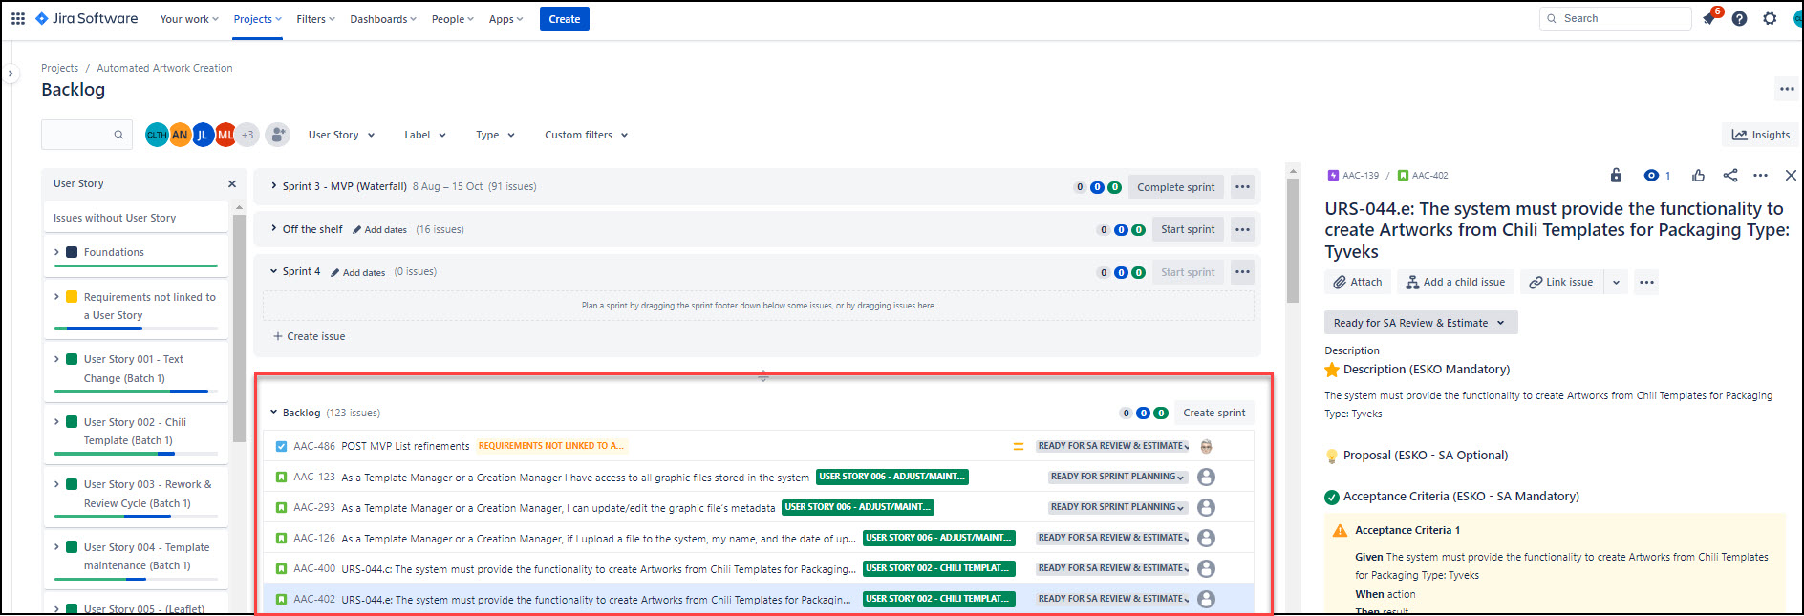Open the app switcher grid icon
This screenshot has width=1804, height=616.
(x=17, y=18)
